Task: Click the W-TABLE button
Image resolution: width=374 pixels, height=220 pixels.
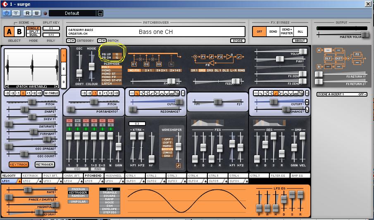Action: click(x=52, y=93)
